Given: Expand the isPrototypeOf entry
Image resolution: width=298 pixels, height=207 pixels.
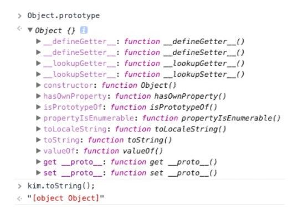Looking at the screenshot, I should coord(39,107).
